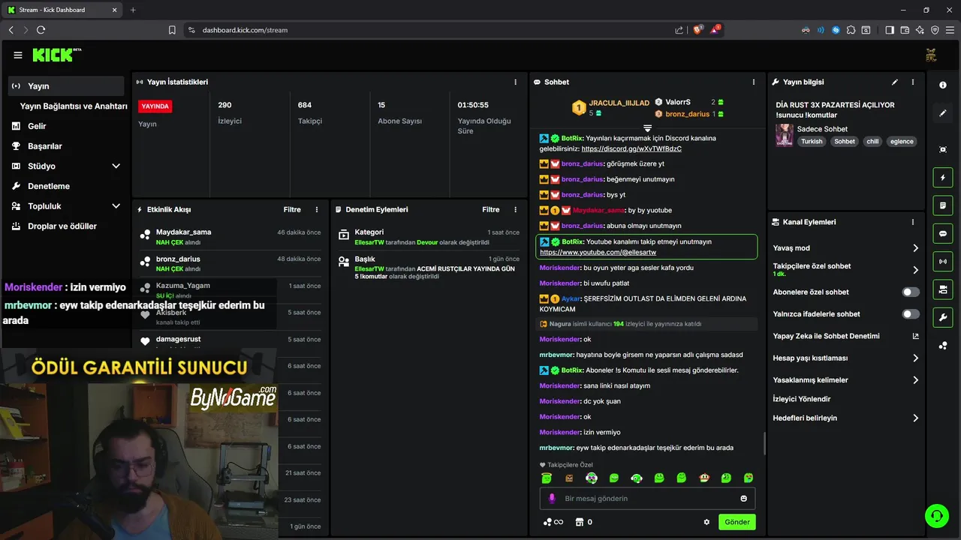The width and height of the screenshot is (961, 540).
Task: Toggle the lightning bolt panel icon
Action: point(943,178)
